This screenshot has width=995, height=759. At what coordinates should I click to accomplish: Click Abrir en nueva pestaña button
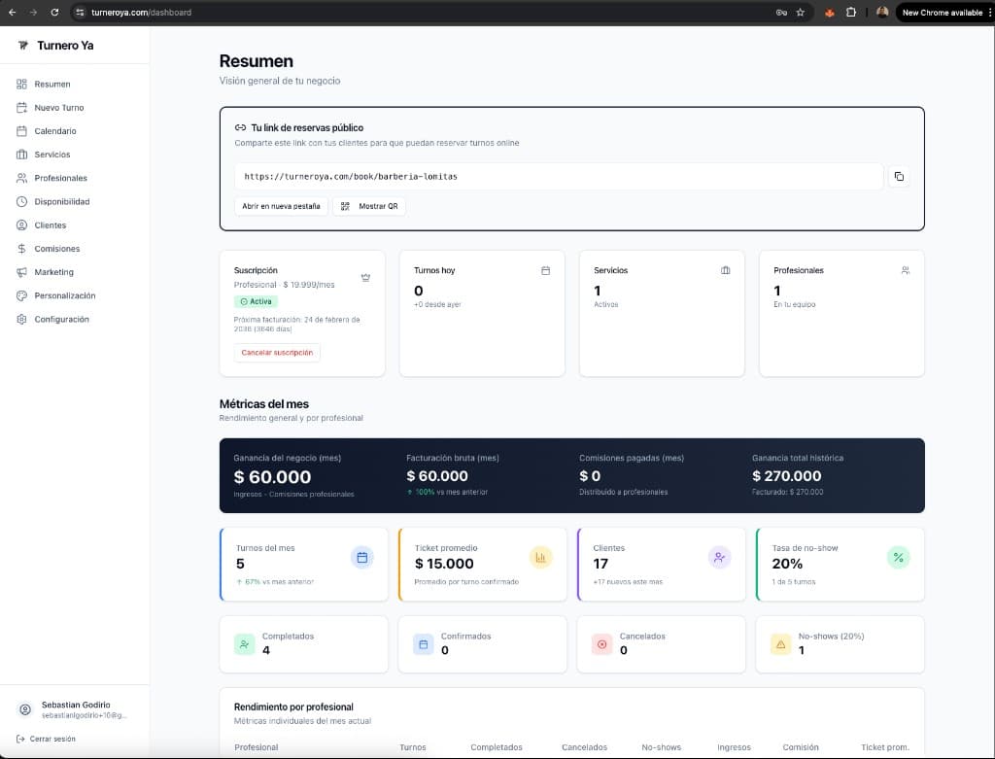(280, 206)
